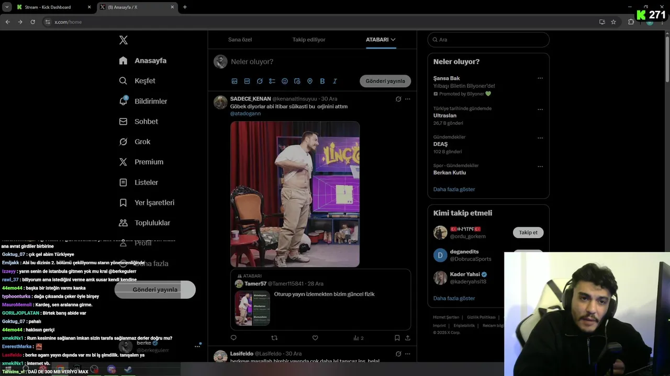The width and height of the screenshot is (670, 376).
Task: Click the sidebar Gönderi yayınla button
Action: point(155,289)
